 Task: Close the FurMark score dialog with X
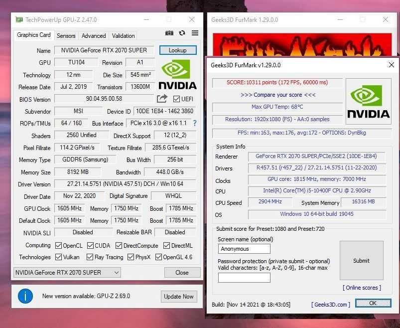point(391,65)
